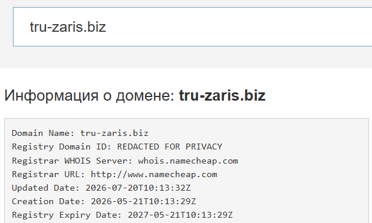Screen dimensions: 372x223
Task: Click the 2026-05-21T10:13:29Z creation timestamp
Action: (143, 201)
